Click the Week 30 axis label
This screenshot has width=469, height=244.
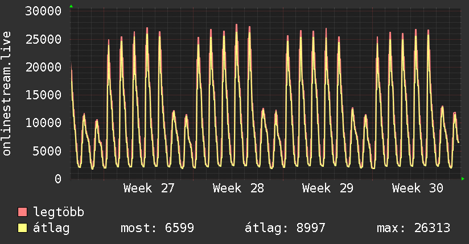(x=417, y=188)
